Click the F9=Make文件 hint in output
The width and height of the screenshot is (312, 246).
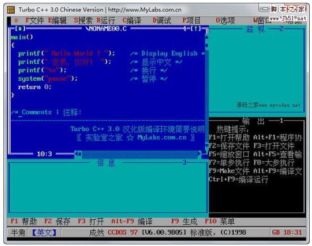229,171
